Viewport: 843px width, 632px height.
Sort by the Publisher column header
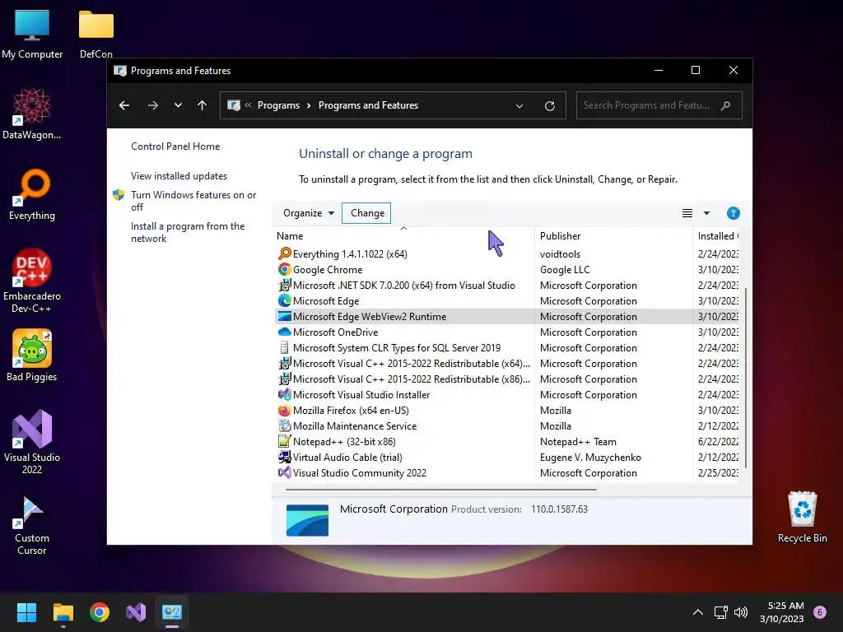pos(613,236)
